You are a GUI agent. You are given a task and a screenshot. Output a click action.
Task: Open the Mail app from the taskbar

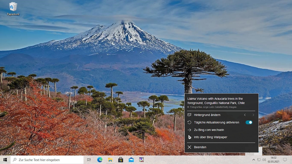click(x=131, y=160)
